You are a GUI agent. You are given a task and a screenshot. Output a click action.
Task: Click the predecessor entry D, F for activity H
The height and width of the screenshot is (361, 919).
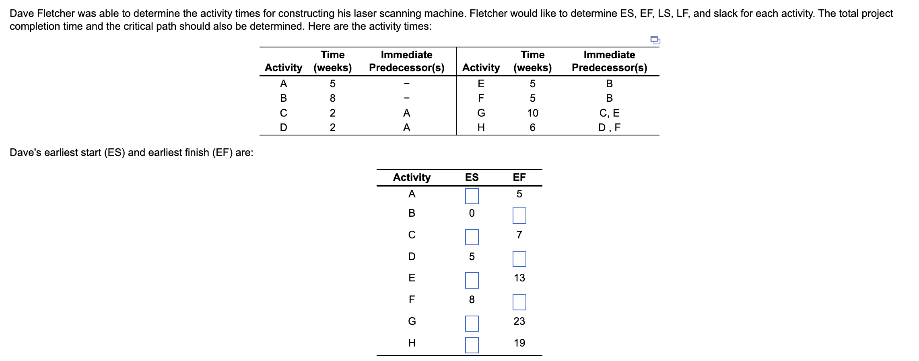[610, 127]
